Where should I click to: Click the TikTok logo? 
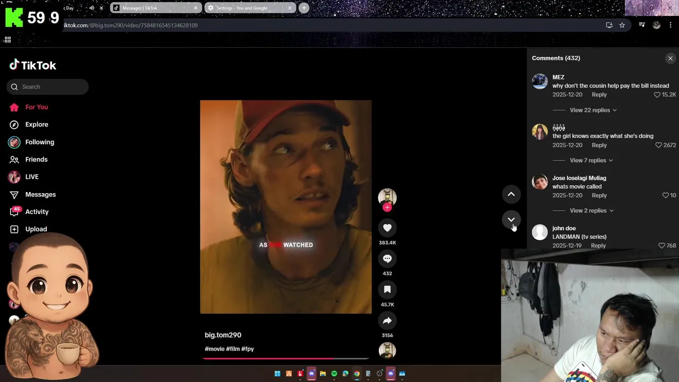click(32, 65)
